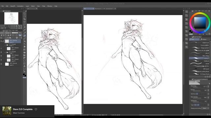
Task: Click the black foreground color swatch by wheel
Action: pos(190,31)
